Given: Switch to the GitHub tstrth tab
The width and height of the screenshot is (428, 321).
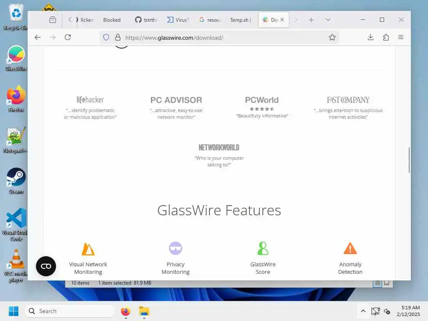Looking at the screenshot, I should click(146, 20).
